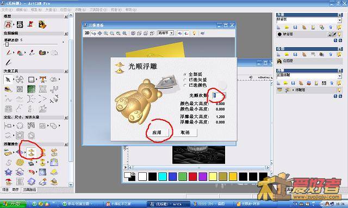
Task: Open the 浮雕 menu
Action: pos(80,10)
